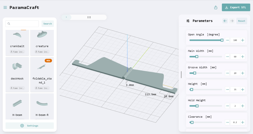The image size is (253, 134).
Task: Click the undo arrow in Parameters panel
Action: coord(225,21)
